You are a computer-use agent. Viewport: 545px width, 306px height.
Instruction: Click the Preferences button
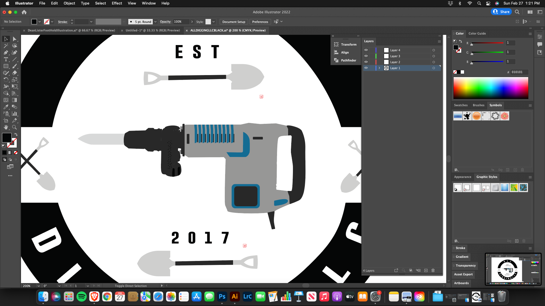coord(260,22)
